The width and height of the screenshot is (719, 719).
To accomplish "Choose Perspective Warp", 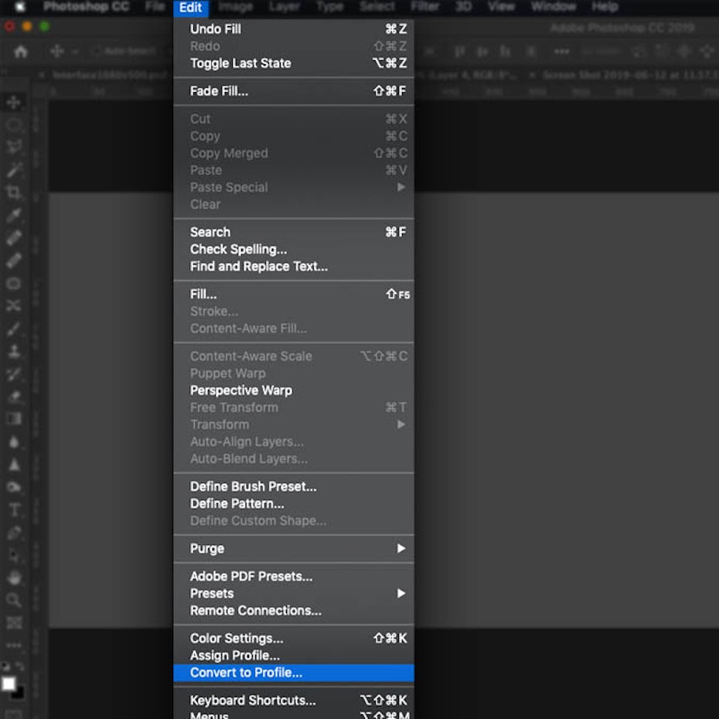I will (x=294, y=390).
